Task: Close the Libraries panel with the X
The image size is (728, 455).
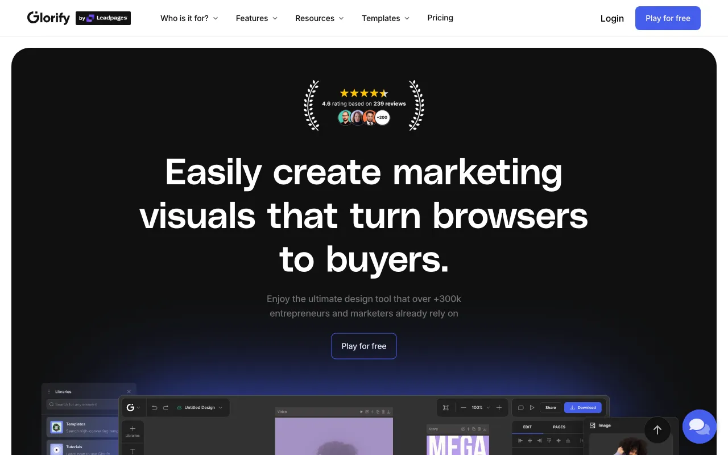Action: click(x=129, y=391)
